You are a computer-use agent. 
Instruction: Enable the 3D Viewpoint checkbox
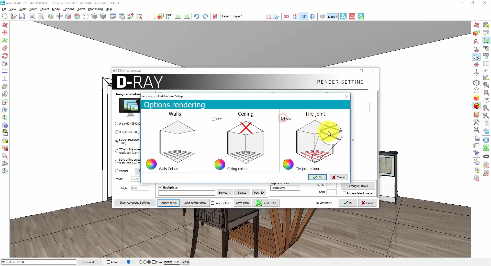pyautogui.click(x=313, y=203)
